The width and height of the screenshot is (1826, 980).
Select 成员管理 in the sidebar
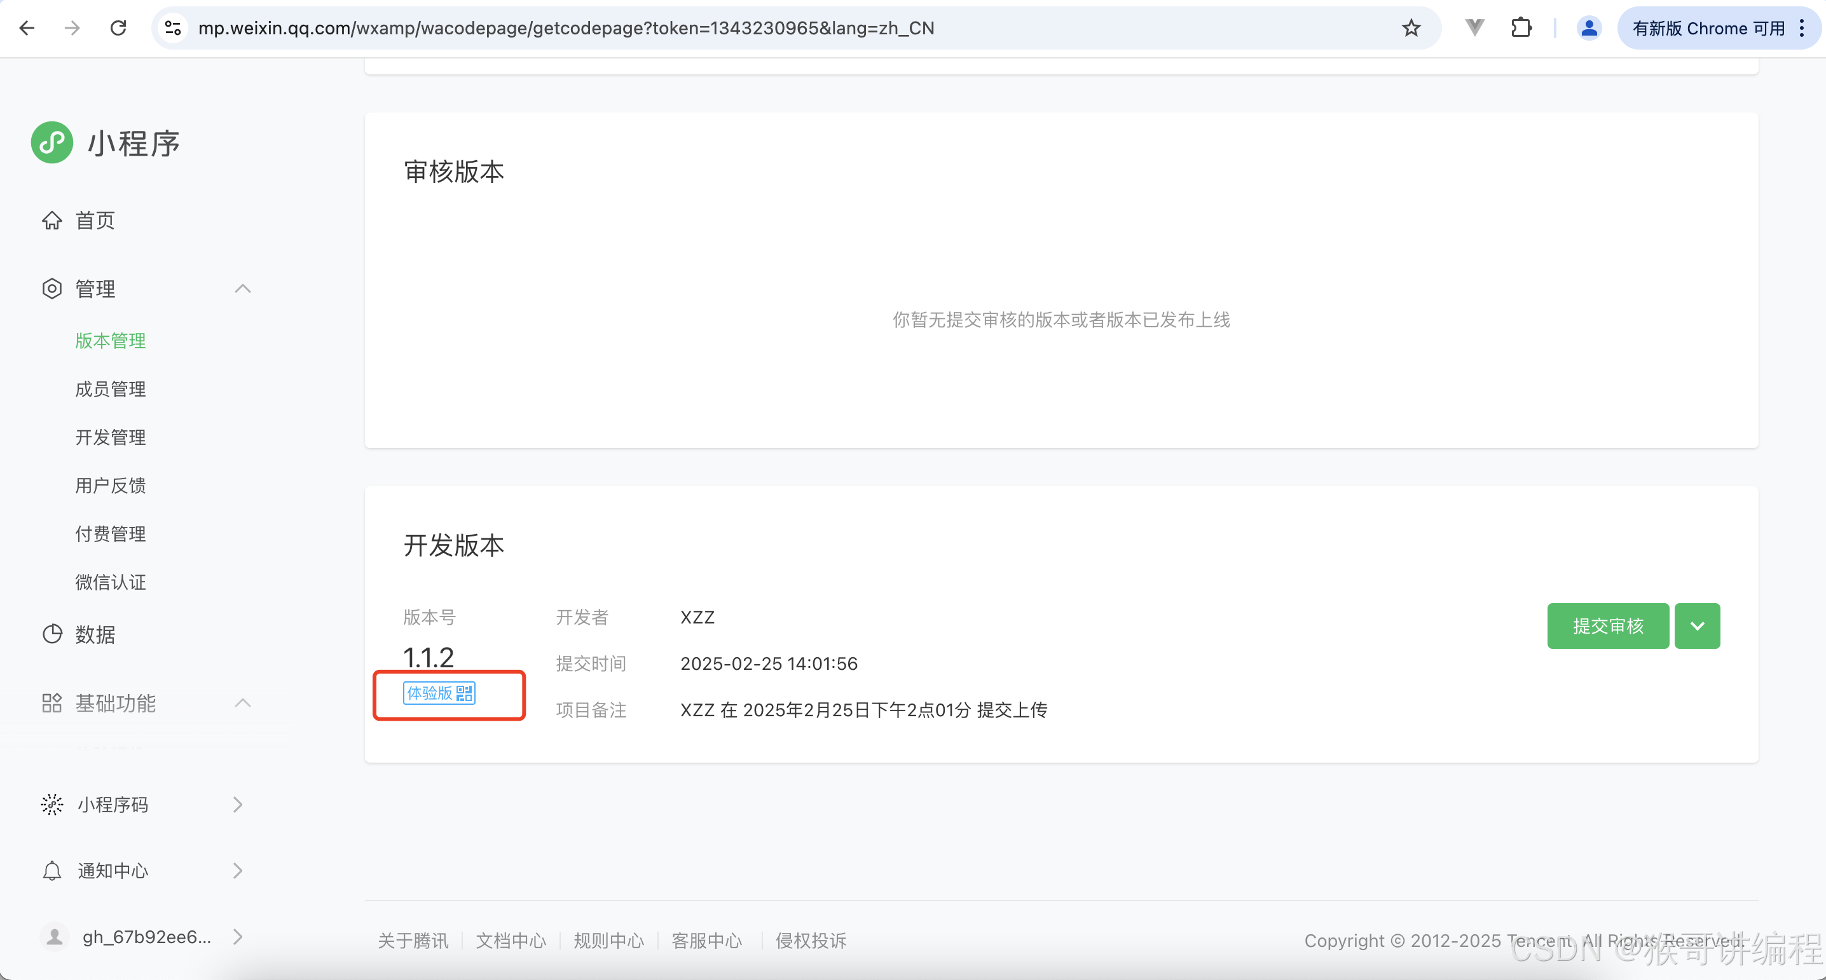(111, 389)
